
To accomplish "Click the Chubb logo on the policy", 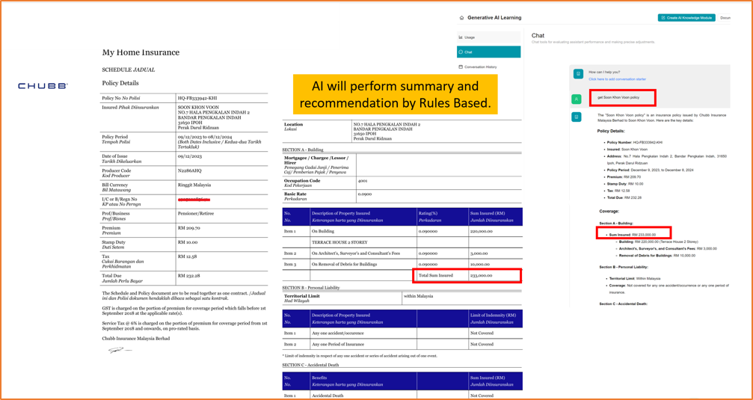I will [43, 86].
